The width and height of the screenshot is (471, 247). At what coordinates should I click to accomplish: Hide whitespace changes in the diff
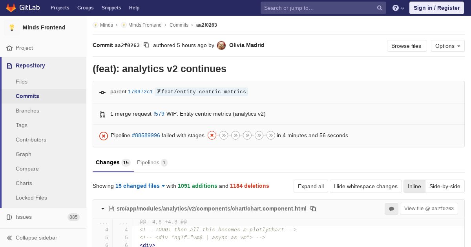365,186
